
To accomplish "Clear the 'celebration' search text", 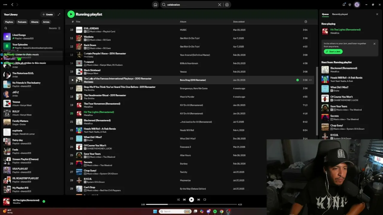I will coord(220,4).
